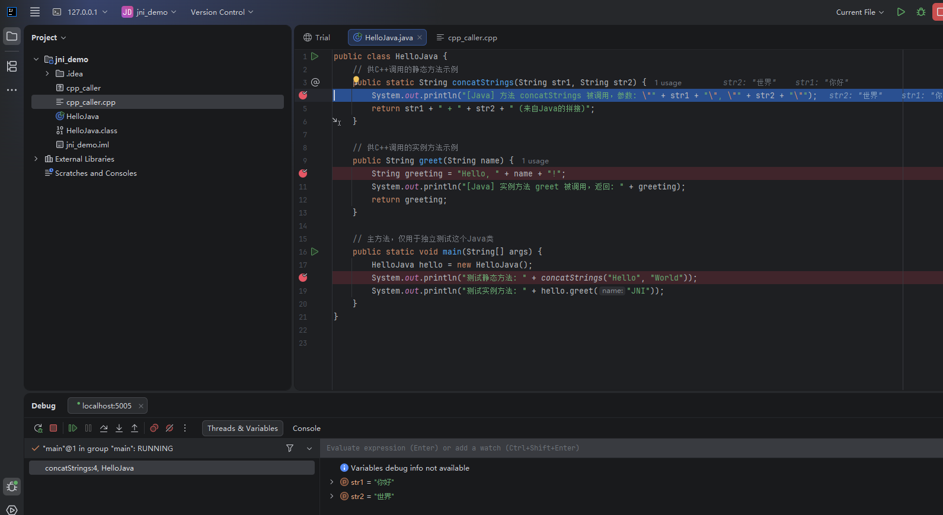Open the main hamburger menu

(x=35, y=12)
